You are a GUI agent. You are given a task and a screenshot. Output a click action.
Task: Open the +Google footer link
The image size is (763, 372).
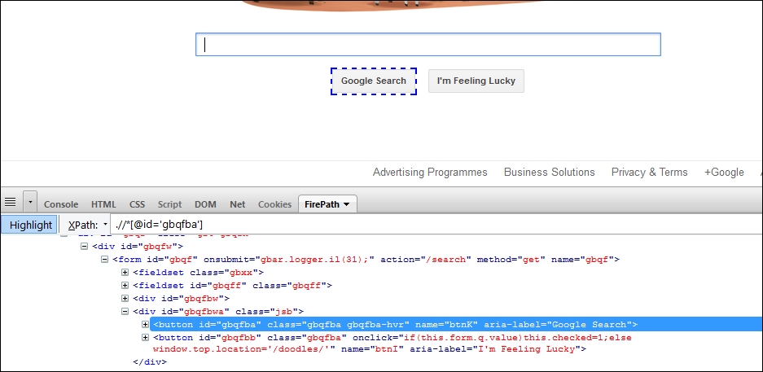(724, 172)
